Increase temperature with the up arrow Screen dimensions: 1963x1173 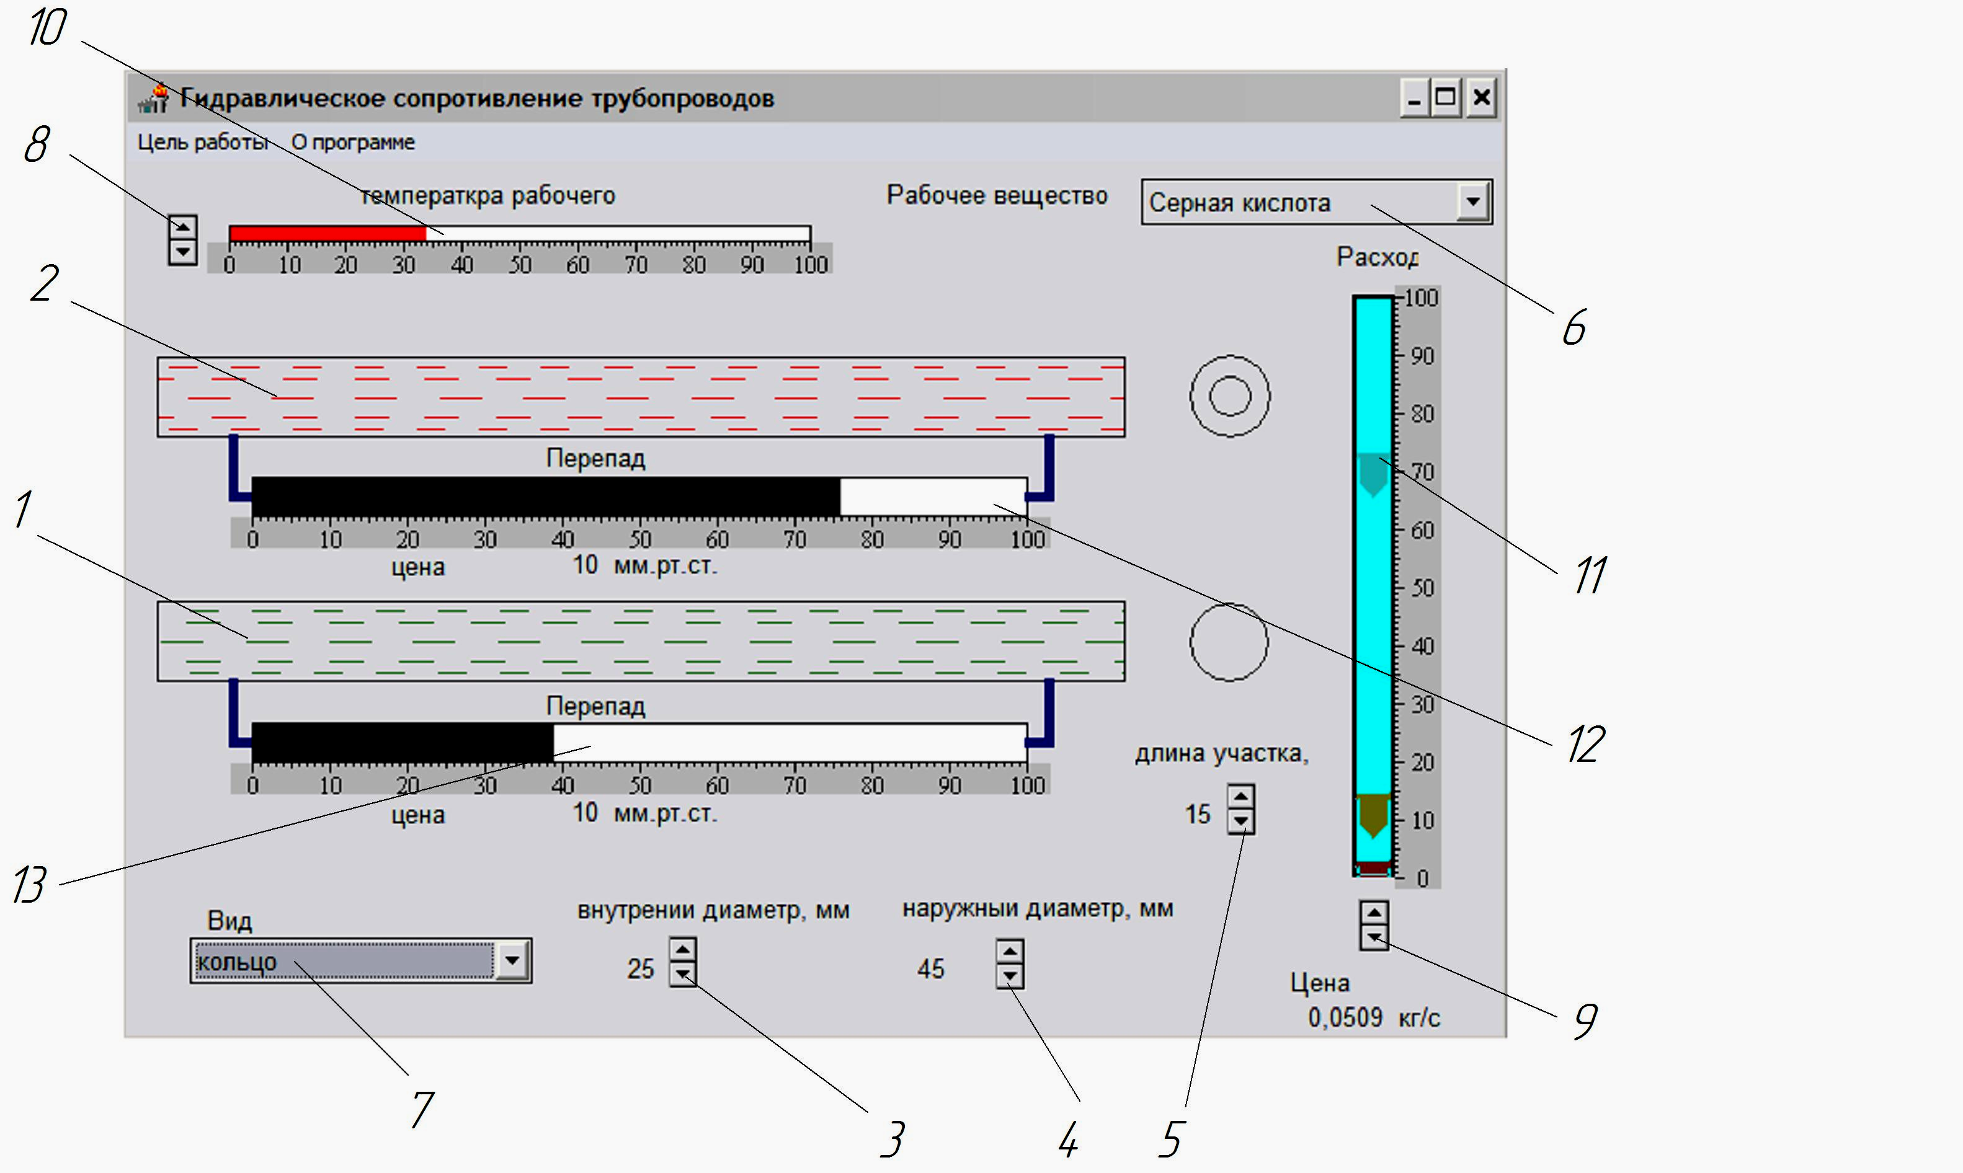pos(182,228)
